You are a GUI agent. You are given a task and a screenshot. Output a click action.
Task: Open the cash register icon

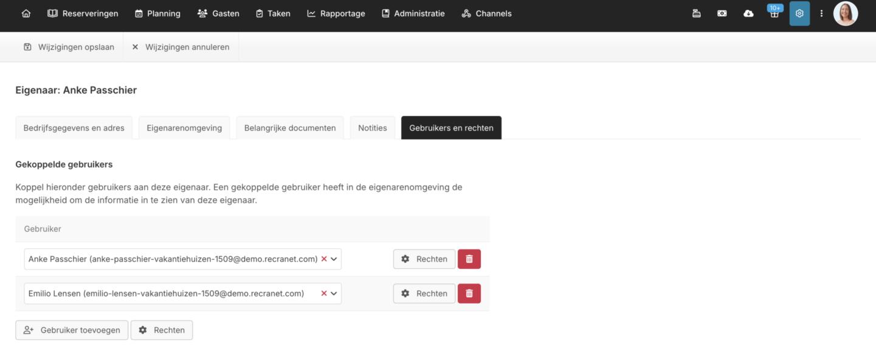[x=697, y=13]
